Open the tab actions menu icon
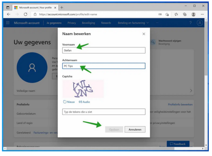The image size is (212, 156). [x=8, y=8]
